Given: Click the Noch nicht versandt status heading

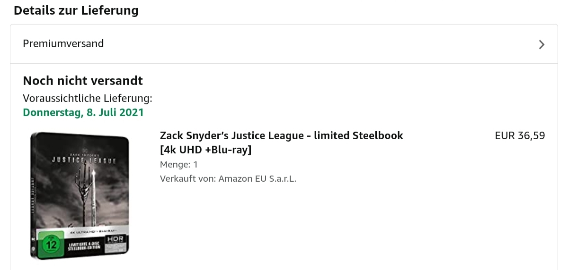Looking at the screenshot, I should [83, 81].
